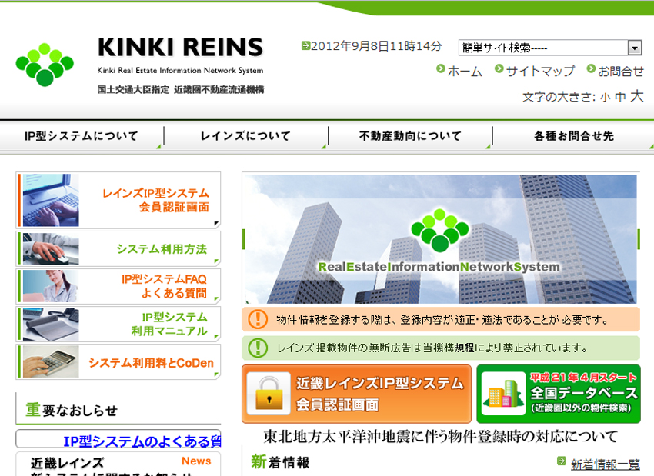Viewport: 654px width, 476px height.
Task: Click the green arrow icon beside 新着情報一覧
Action: coord(562,461)
